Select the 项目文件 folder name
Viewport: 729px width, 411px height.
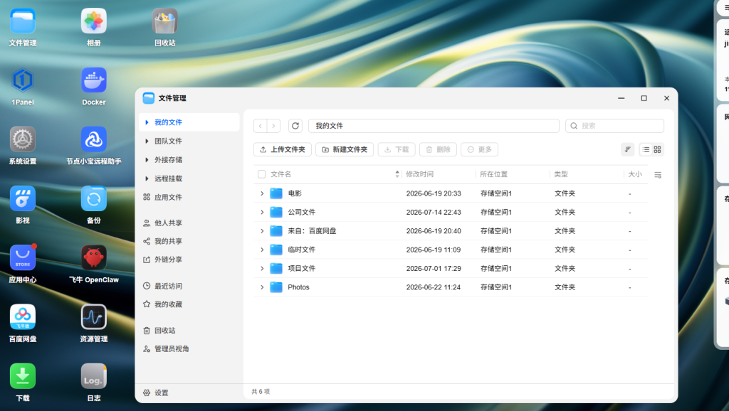coord(302,268)
